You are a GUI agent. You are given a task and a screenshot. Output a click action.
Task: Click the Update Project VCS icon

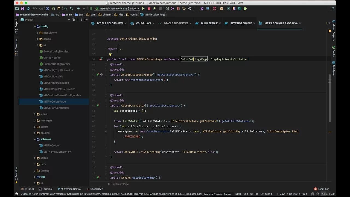point(167,8)
